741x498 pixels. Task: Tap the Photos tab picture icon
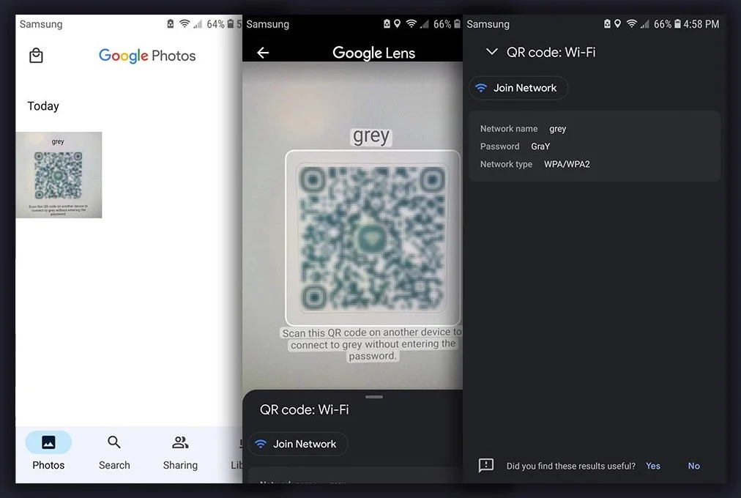click(48, 442)
